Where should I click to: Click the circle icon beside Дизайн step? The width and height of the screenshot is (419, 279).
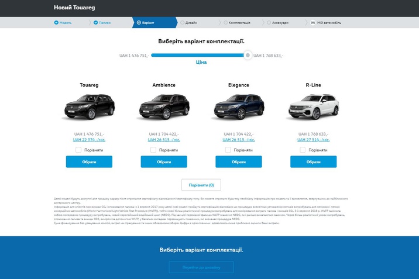[182, 23]
